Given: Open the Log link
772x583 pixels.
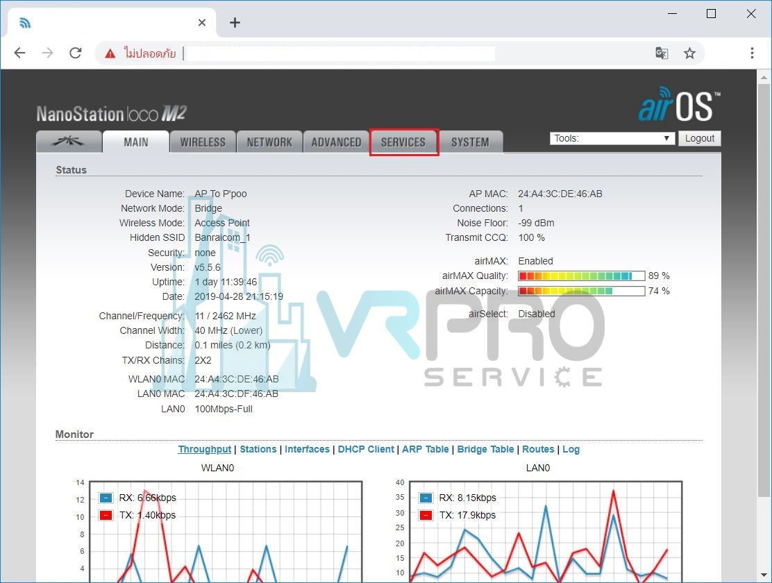Looking at the screenshot, I should click(571, 449).
